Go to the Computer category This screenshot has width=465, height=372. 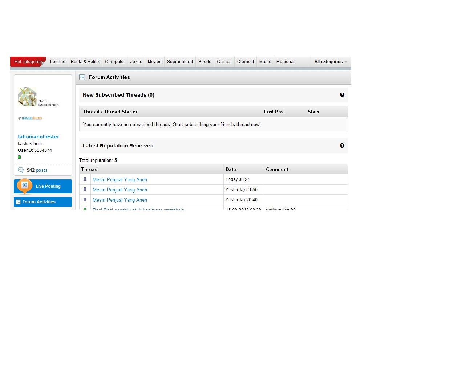tap(115, 62)
